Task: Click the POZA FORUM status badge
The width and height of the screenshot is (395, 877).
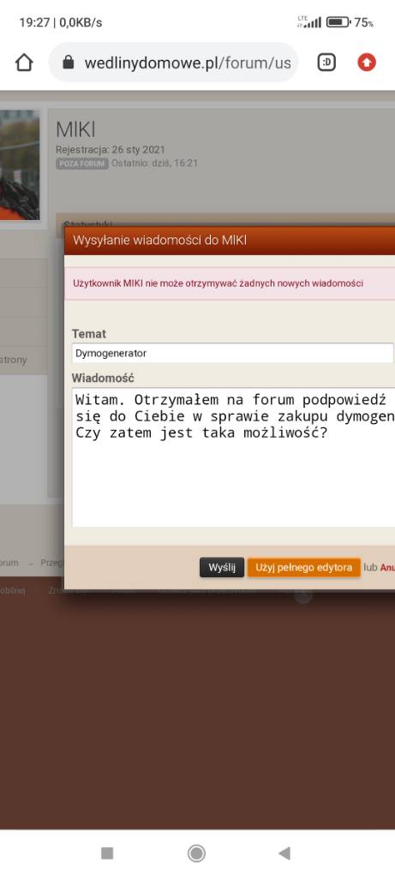Action: point(81,164)
